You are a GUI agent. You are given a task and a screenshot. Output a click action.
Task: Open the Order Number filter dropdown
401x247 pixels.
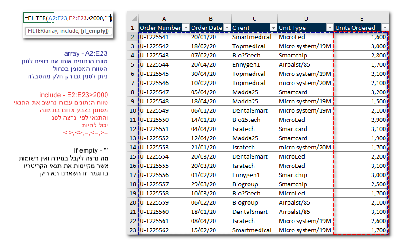(186, 28)
